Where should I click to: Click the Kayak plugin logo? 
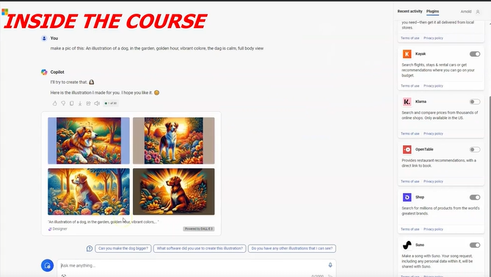[407, 54]
